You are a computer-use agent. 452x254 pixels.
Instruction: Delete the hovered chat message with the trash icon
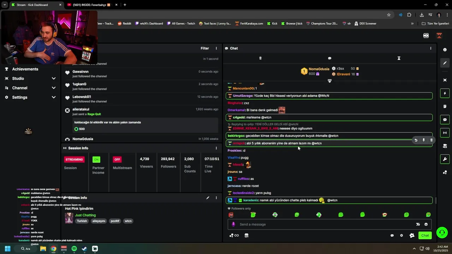pyautogui.click(x=431, y=140)
